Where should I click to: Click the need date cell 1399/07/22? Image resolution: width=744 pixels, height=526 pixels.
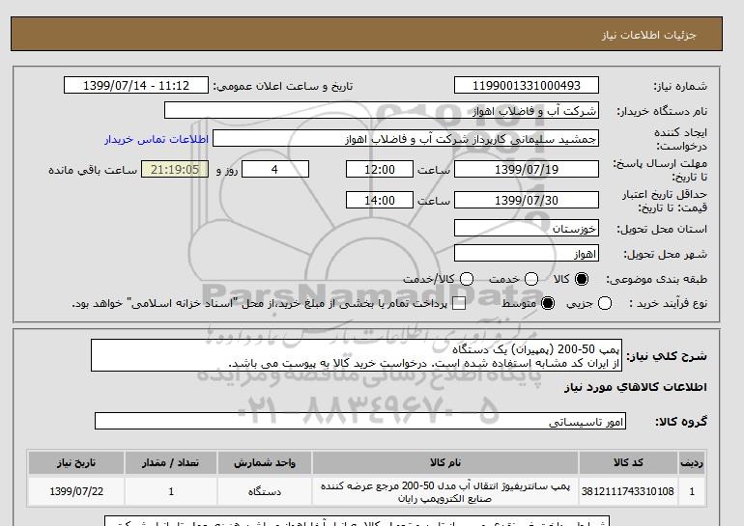click(76, 491)
